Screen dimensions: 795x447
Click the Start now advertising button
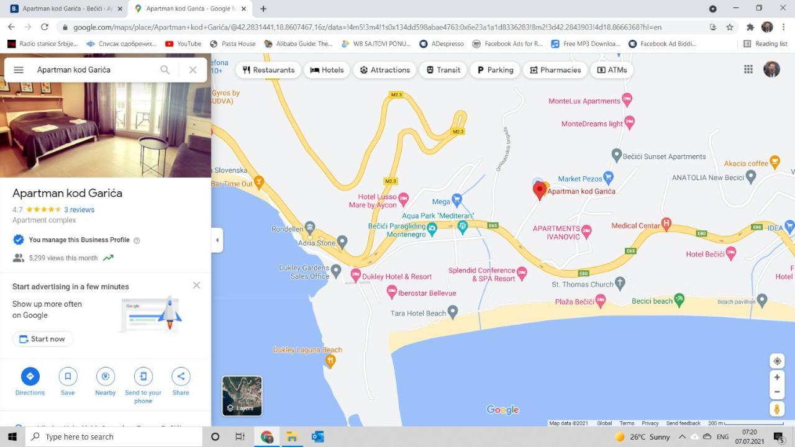(43, 339)
